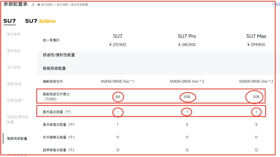The width and height of the screenshot is (280, 157).
Task: Switch to the SU7 Ultra tab
Action: (40, 21)
